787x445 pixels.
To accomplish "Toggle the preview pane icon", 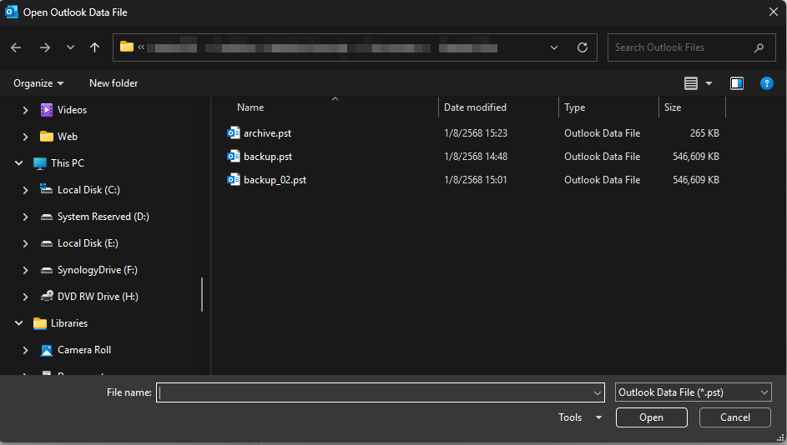I will click(736, 83).
